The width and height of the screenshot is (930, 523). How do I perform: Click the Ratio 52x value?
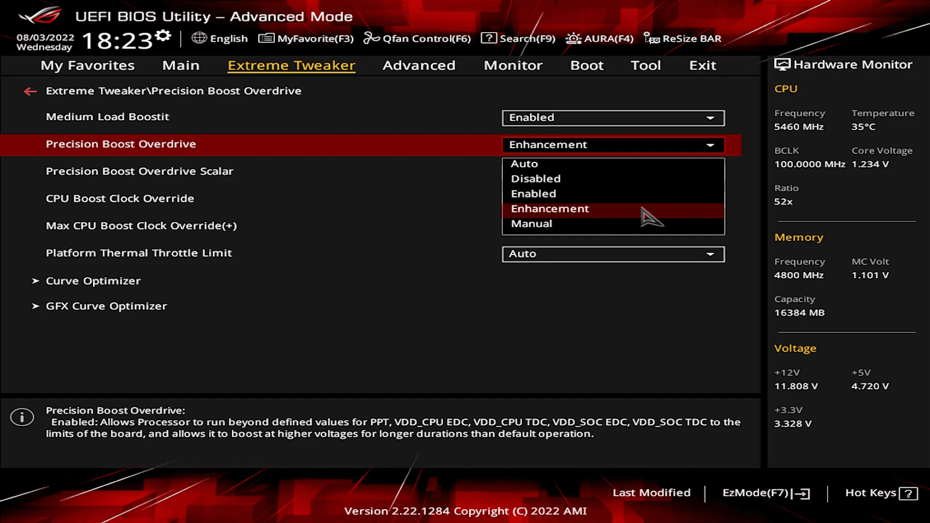(x=784, y=202)
